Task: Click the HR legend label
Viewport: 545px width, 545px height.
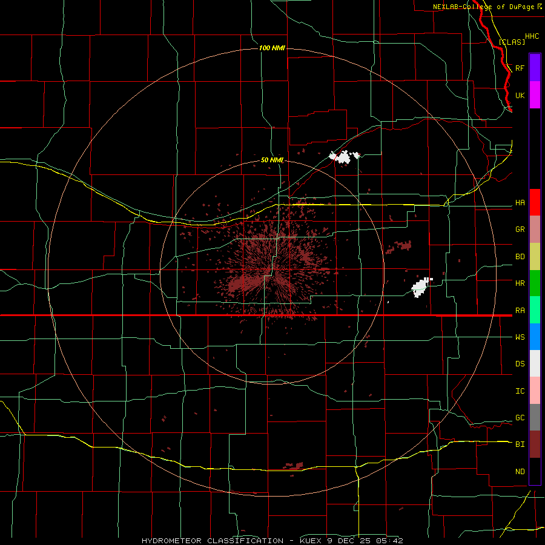Action: [x=520, y=283]
